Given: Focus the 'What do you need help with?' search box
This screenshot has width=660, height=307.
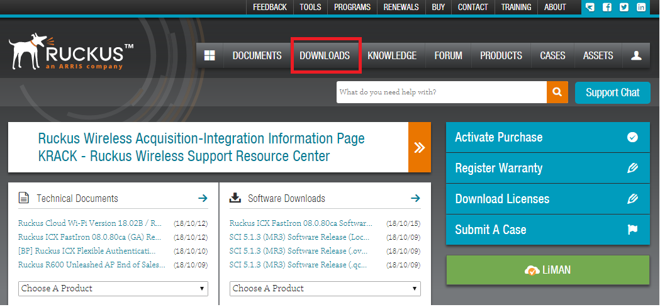Looking at the screenshot, I should [442, 92].
